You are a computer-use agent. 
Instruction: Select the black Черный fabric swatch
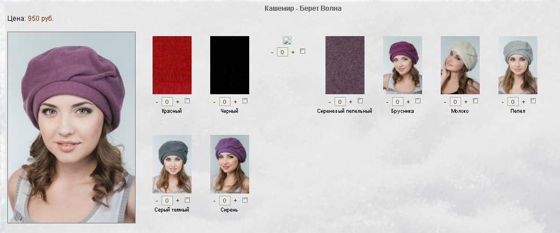[229, 65]
